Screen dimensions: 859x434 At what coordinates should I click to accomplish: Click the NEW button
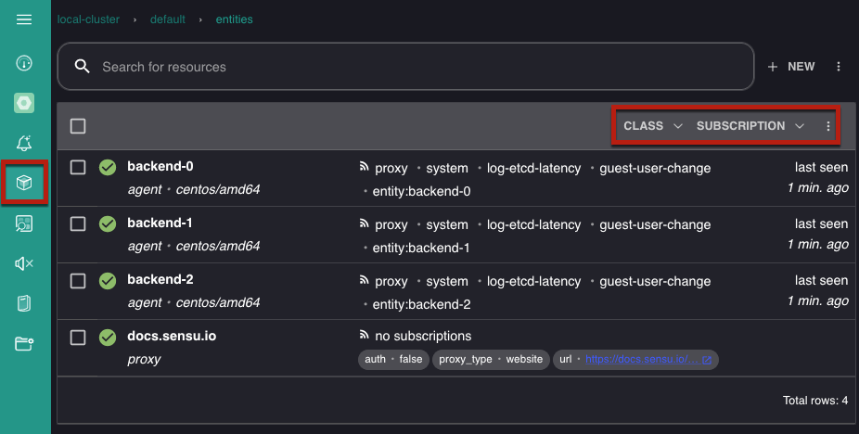(x=791, y=67)
